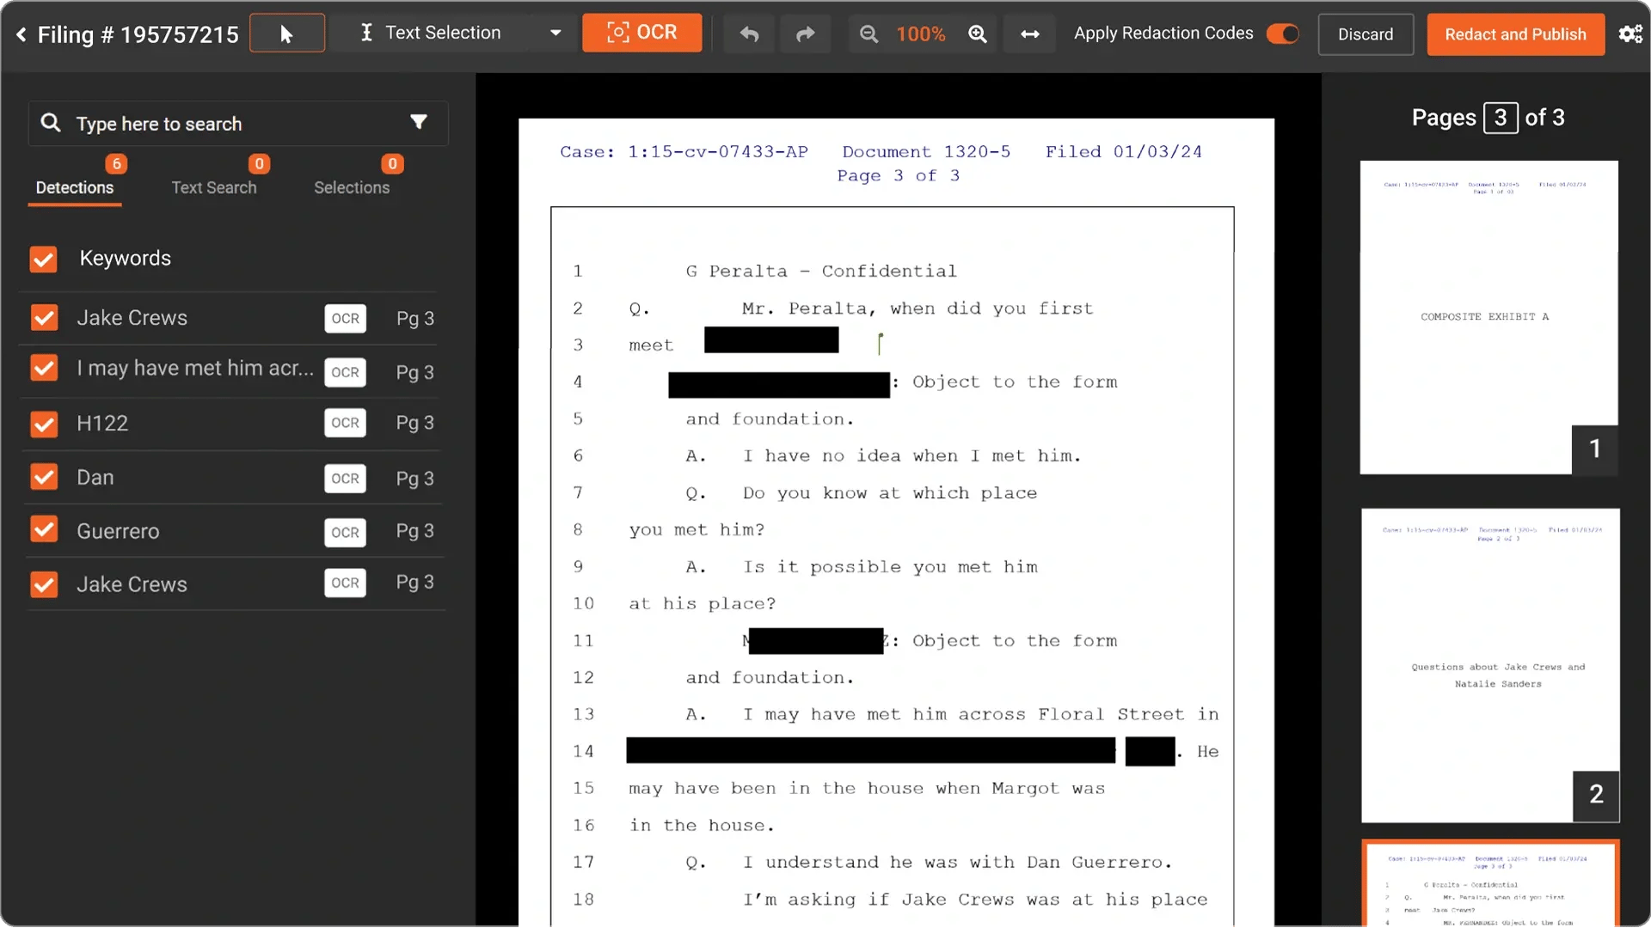Click the text cursor marker after line 3 redaction
Image resolution: width=1651 pixels, height=928 pixels.
[880, 343]
